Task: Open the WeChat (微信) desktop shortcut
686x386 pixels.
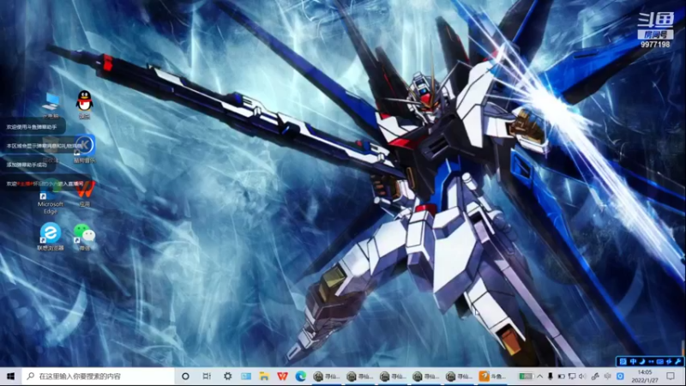Action: pyautogui.click(x=84, y=237)
